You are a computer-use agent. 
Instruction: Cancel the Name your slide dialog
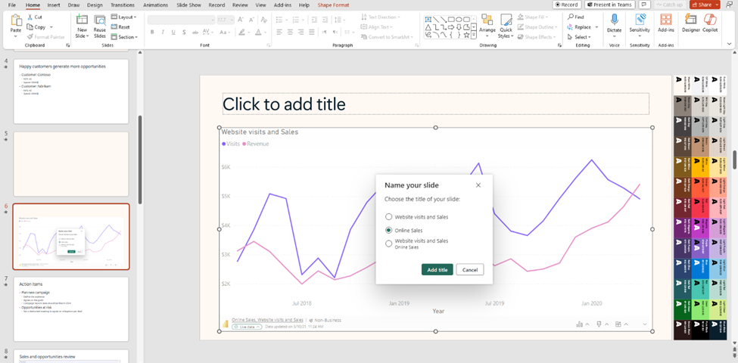(x=470, y=270)
